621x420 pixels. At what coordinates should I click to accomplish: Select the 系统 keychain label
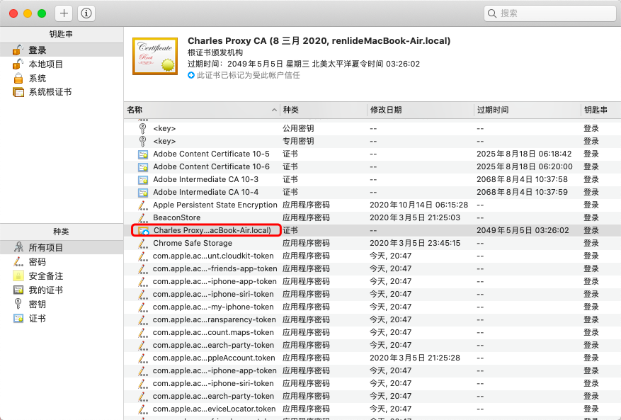38,78
